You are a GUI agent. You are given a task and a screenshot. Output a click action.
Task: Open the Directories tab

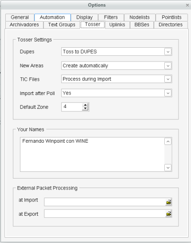(x=170, y=25)
